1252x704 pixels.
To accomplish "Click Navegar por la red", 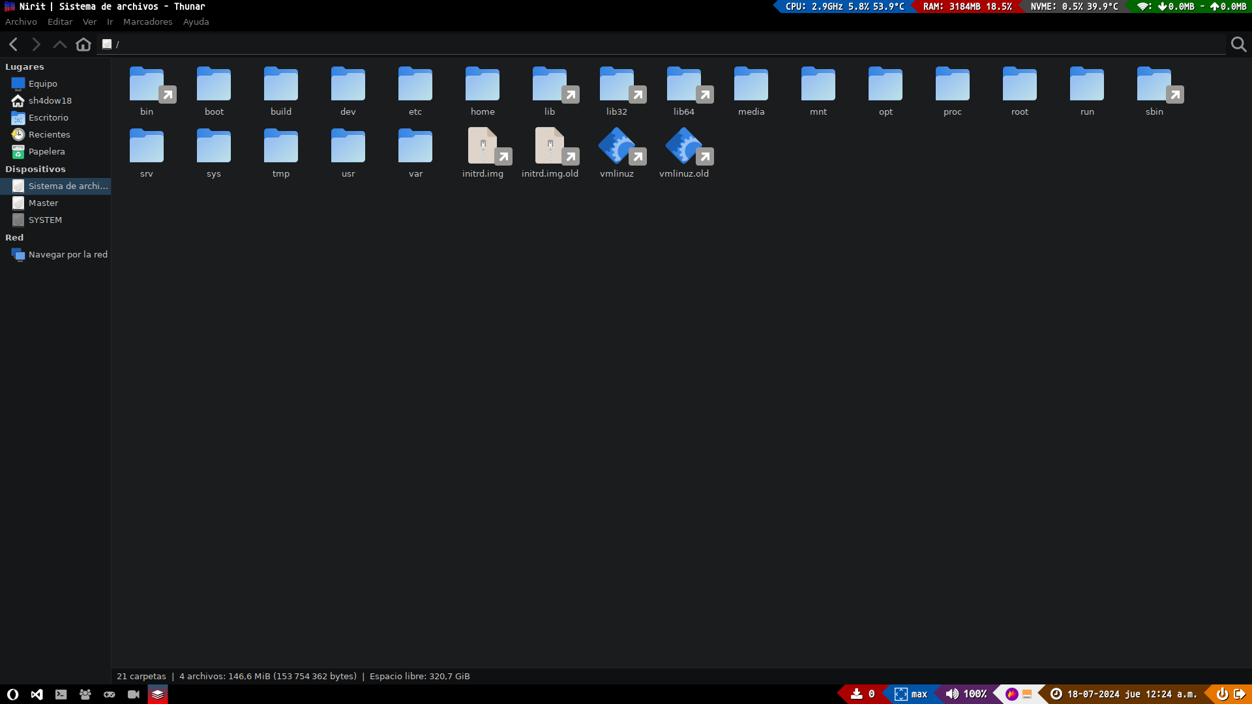I will click(x=68, y=255).
